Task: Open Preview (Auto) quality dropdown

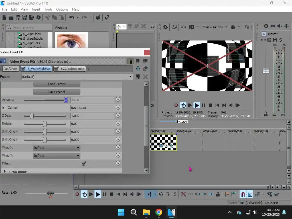Action: click(226, 27)
